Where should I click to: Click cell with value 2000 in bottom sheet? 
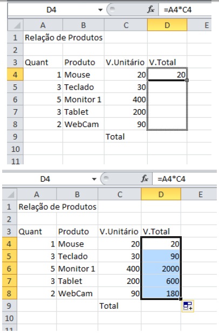161,269
